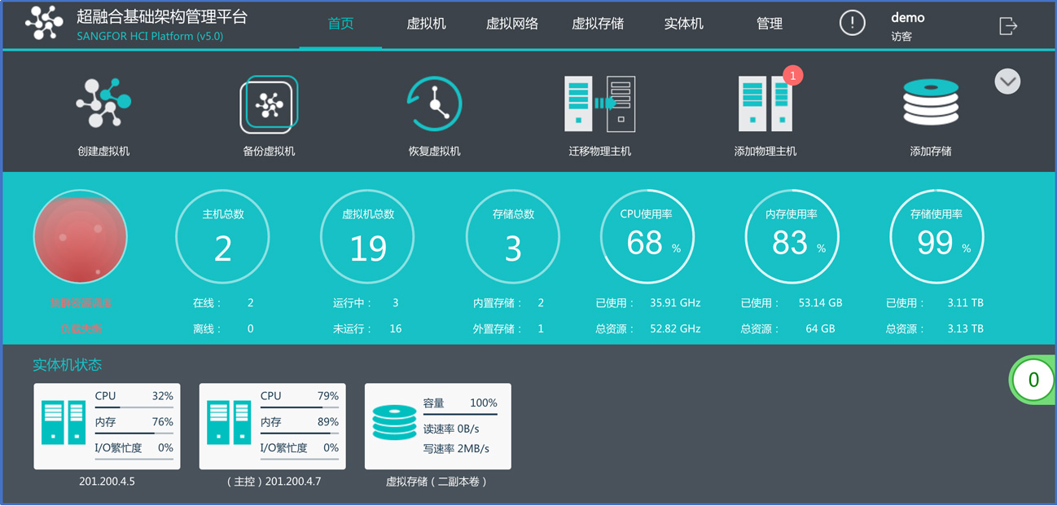1057x506 pixels.
Task: Select the 实体机 tab
Action: coord(683,24)
